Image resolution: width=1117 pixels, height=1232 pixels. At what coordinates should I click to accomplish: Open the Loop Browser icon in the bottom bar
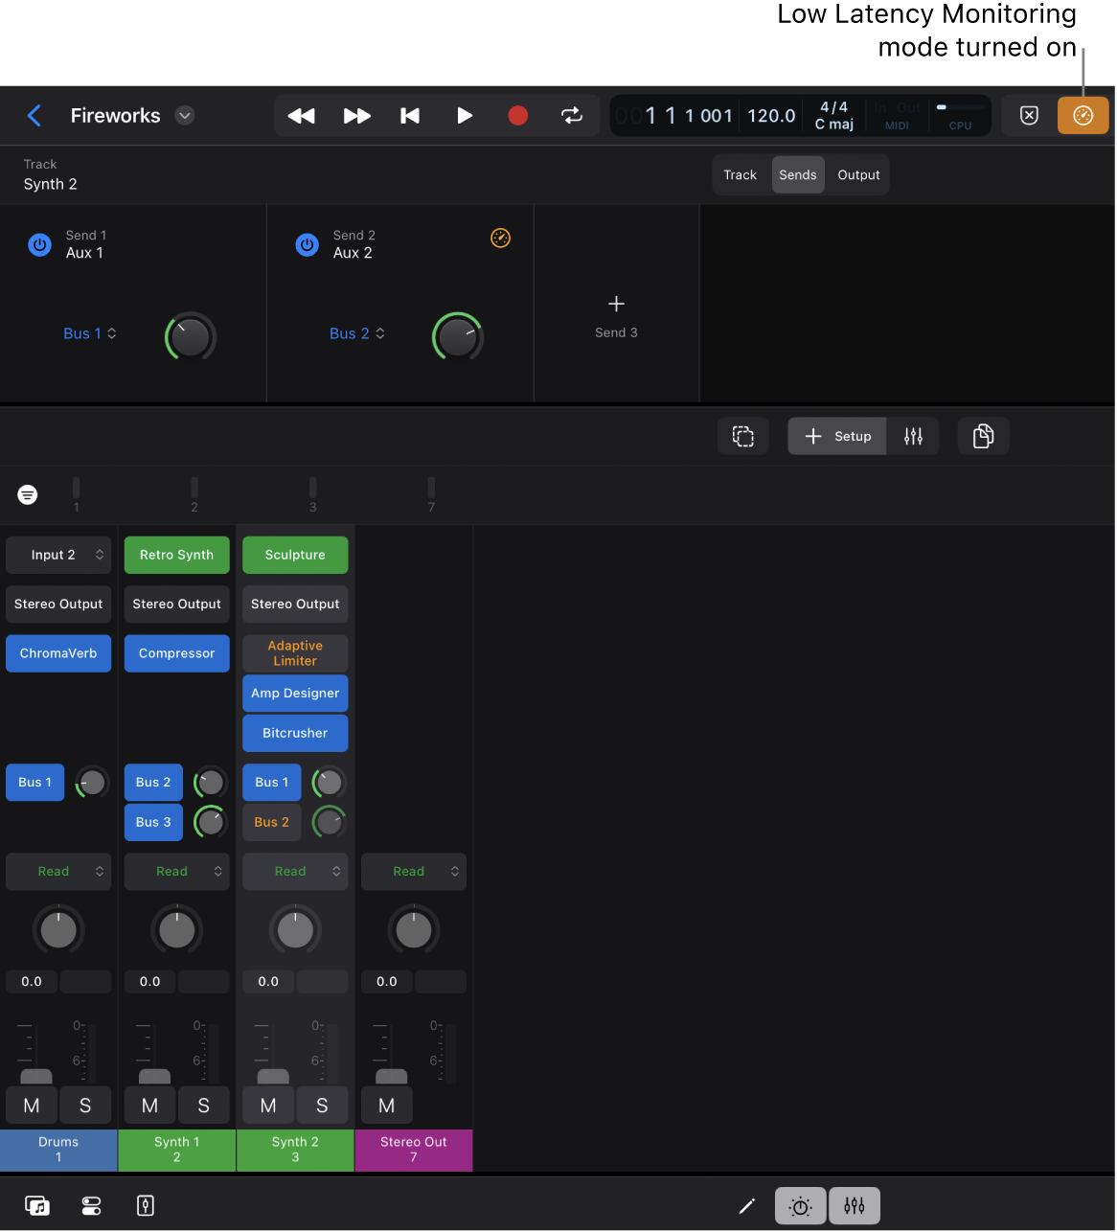(37, 1205)
